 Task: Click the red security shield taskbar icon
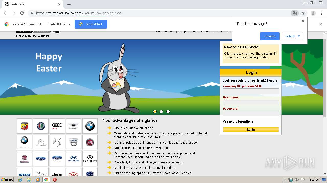(55, 180)
